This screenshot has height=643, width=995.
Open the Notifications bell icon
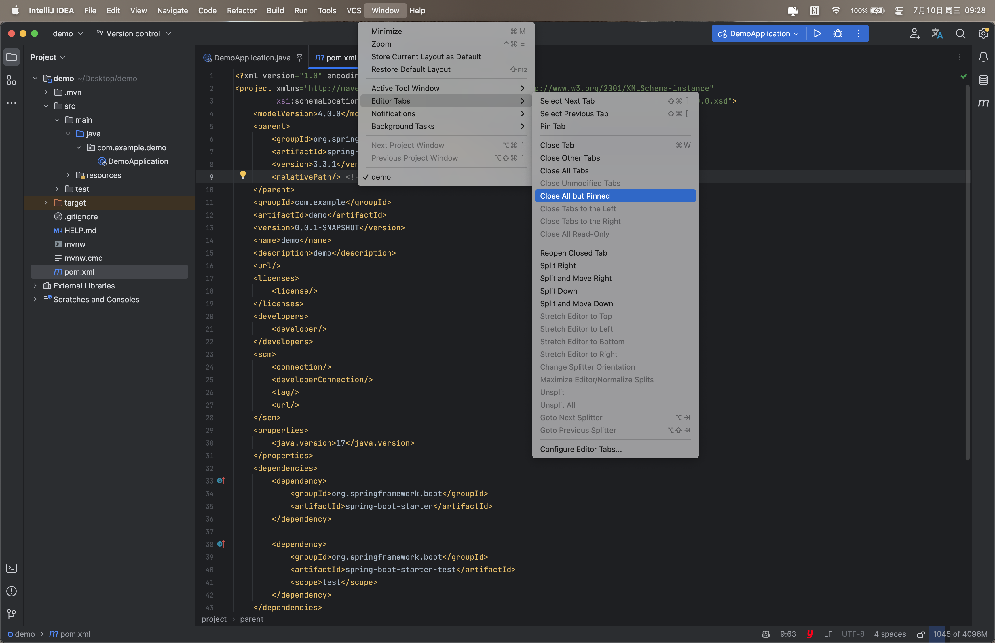[x=983, y=57]
